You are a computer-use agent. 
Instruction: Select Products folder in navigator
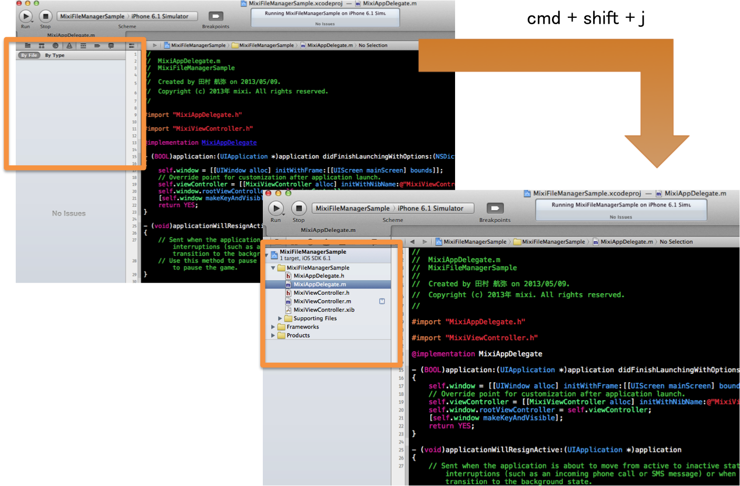coord(298,335)
